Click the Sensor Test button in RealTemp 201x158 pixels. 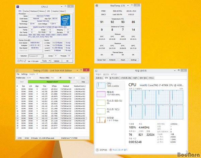pos(102,60)
